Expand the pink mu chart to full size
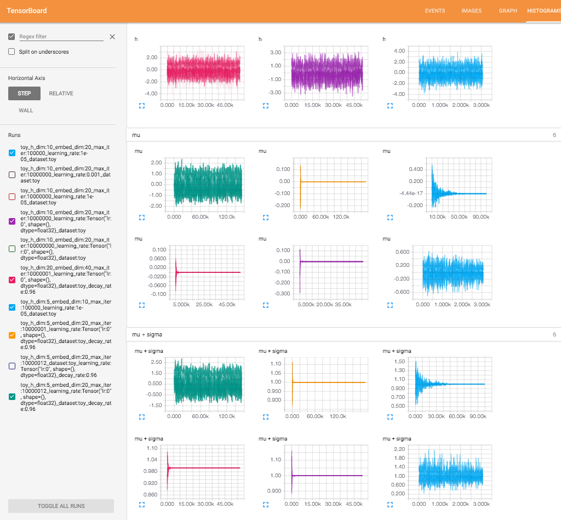561x520 pixels. click(142, 305)
